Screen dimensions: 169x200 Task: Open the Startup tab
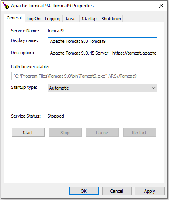89,19
